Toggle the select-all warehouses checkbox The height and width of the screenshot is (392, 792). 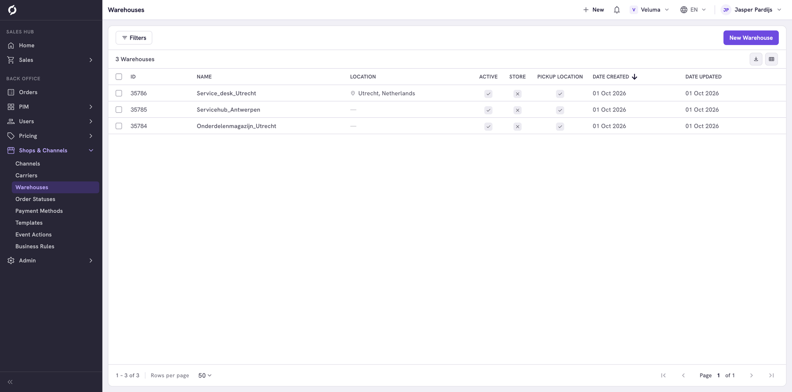click(119, 77)
